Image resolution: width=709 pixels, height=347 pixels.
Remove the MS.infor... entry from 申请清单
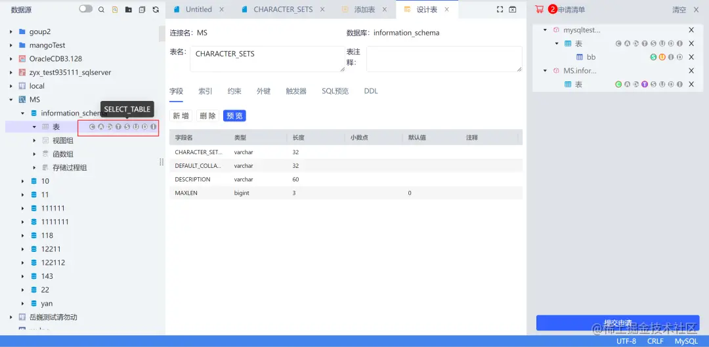(691, 71)
